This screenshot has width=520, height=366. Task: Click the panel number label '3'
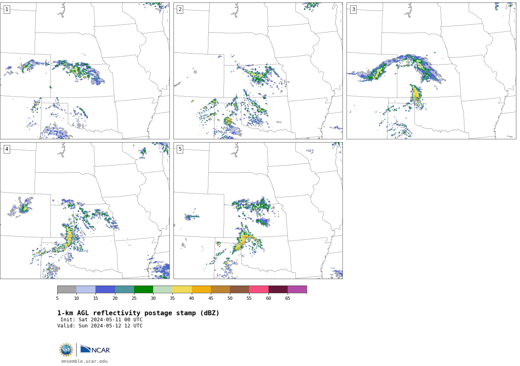pyautogui.click(x=353, y=9)
